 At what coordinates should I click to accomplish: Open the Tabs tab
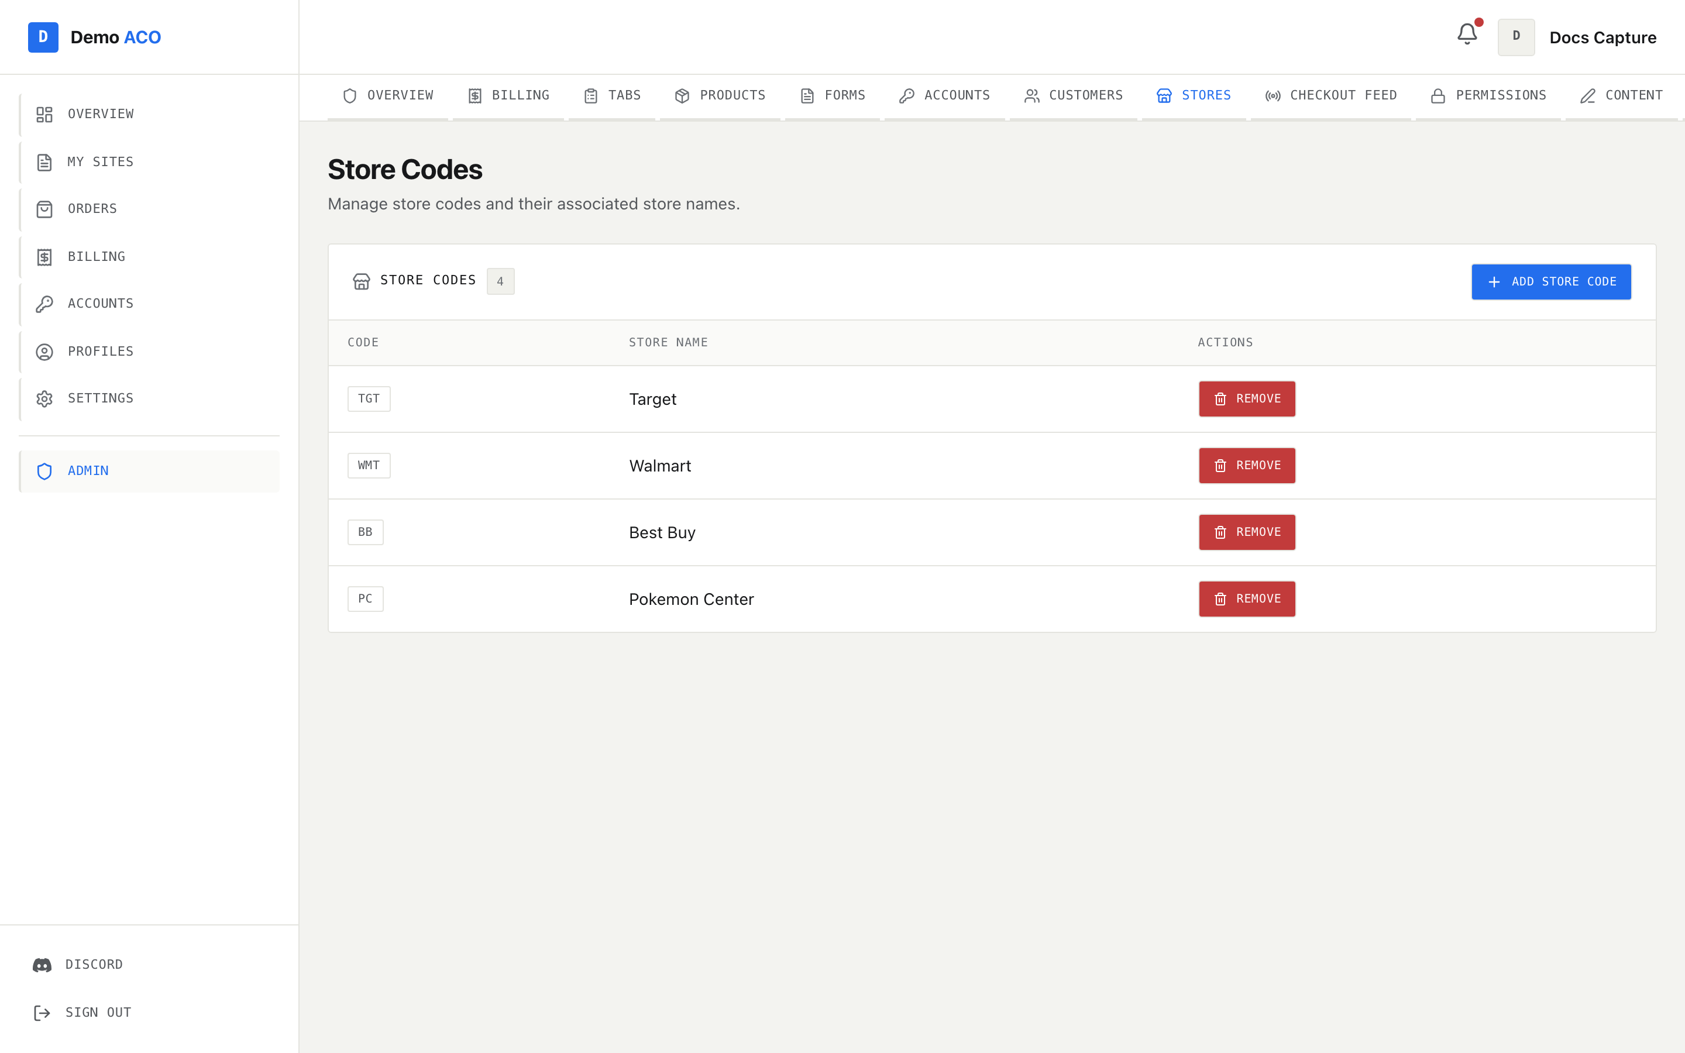click(x=612, y=96)
